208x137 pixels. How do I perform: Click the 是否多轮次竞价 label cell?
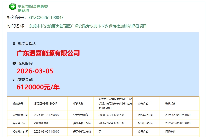(82, 131)
